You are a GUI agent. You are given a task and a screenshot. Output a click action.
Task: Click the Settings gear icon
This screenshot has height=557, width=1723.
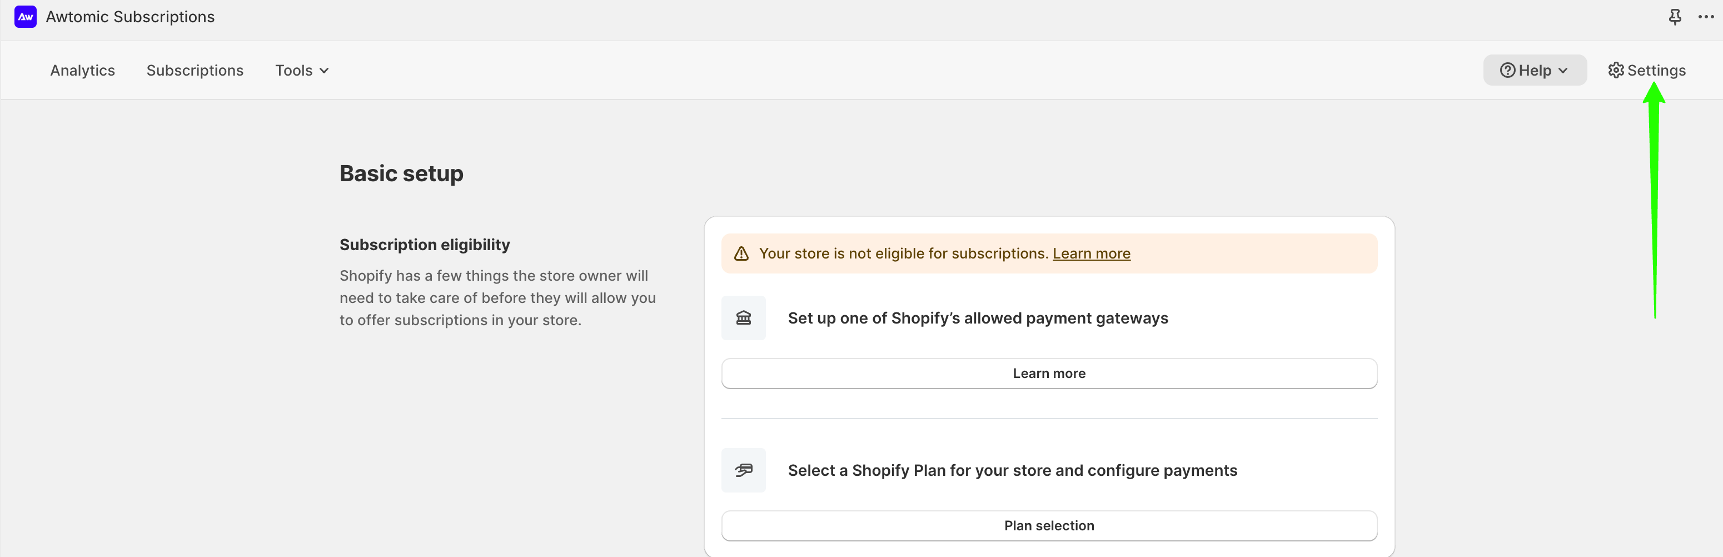[1615, 70]
